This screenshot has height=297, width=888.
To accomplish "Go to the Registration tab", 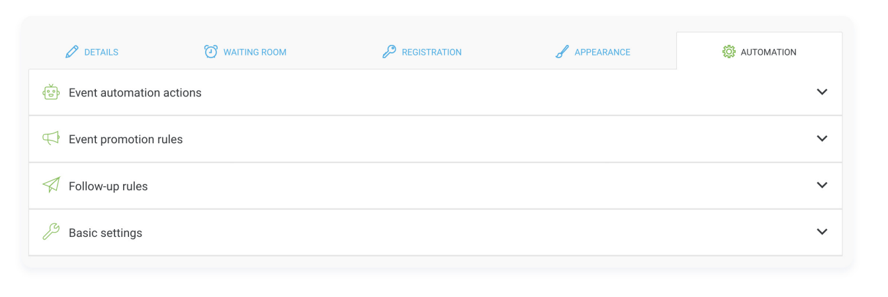I will [x=422, y=51].
